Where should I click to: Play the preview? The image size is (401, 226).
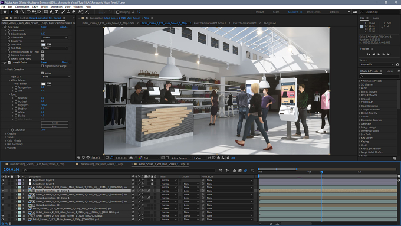point(379,54)
